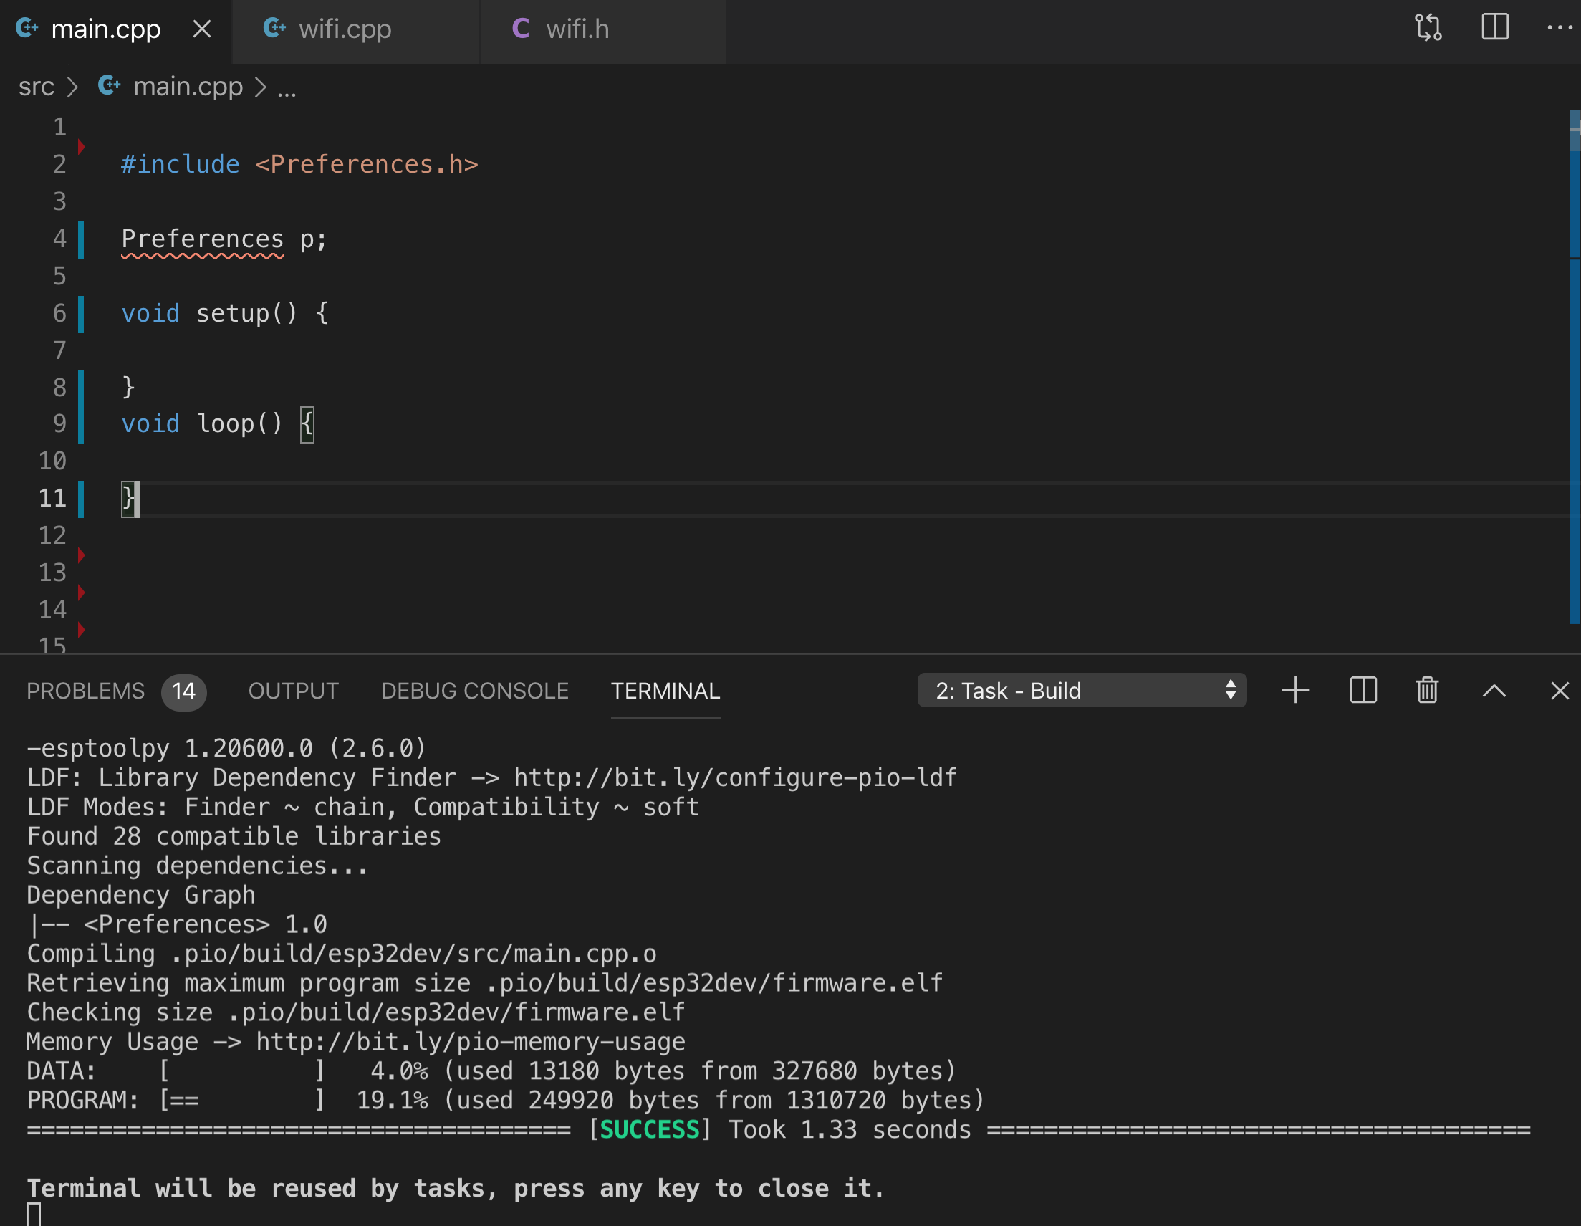Click the 'Terminal will be reused by tasks' message
The height and width of the screenshot is (1226, 1581).
[456, 1188]
